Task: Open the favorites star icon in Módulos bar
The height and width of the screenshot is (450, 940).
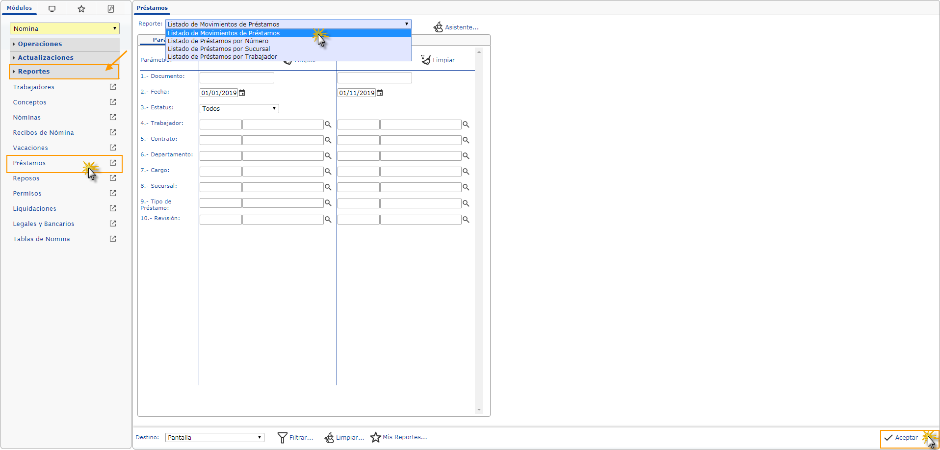Action: point(81,9)
